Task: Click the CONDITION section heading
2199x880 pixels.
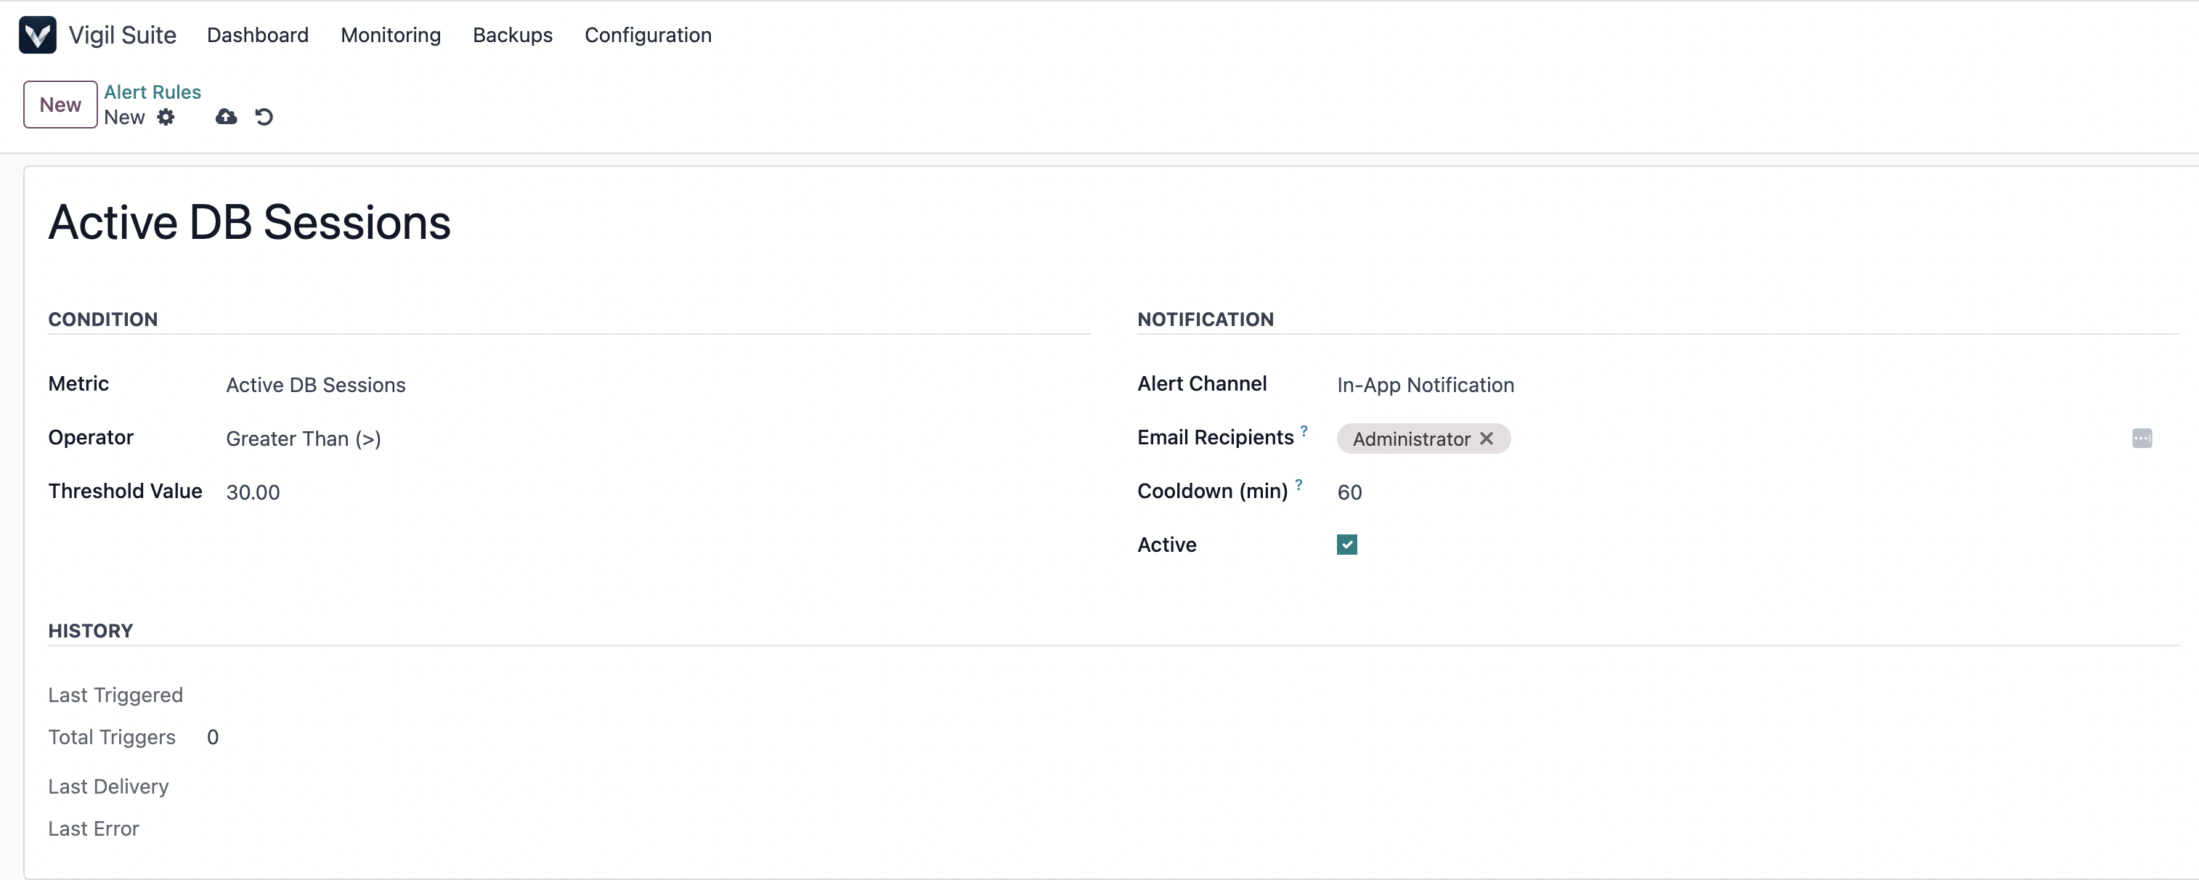Action: click(103, 319)
